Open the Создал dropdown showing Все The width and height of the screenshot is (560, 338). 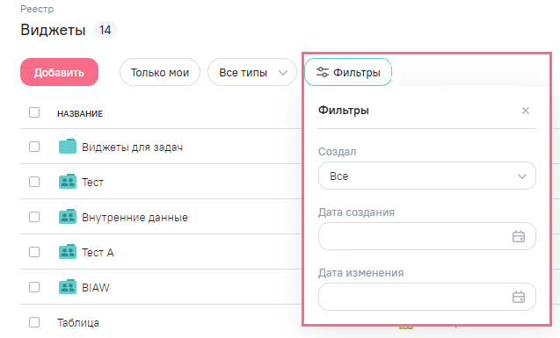coord(427,176)
